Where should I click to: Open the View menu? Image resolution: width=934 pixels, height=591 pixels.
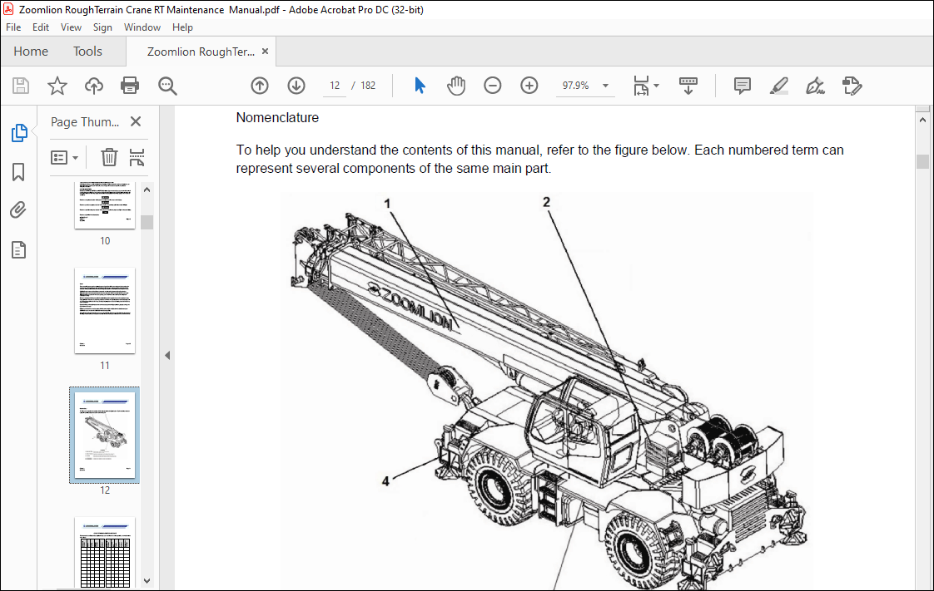71,27
